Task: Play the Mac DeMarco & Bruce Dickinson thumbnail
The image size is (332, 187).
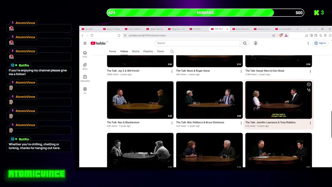Action: [209, 100]
